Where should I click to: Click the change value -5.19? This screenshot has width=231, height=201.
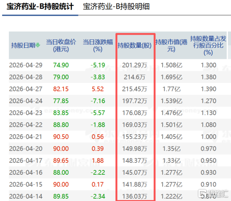(98, 65)
